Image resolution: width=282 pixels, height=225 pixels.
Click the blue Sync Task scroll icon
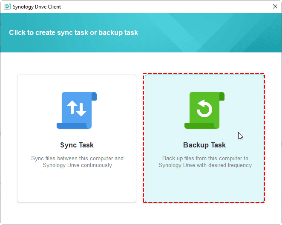(x=77, y=110)
